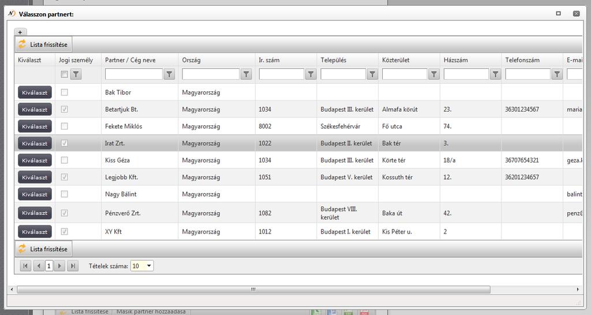Toggle the Jogi személy filter checkbox
This screenshot has height=315, width=591.
(x=65, y=75)
